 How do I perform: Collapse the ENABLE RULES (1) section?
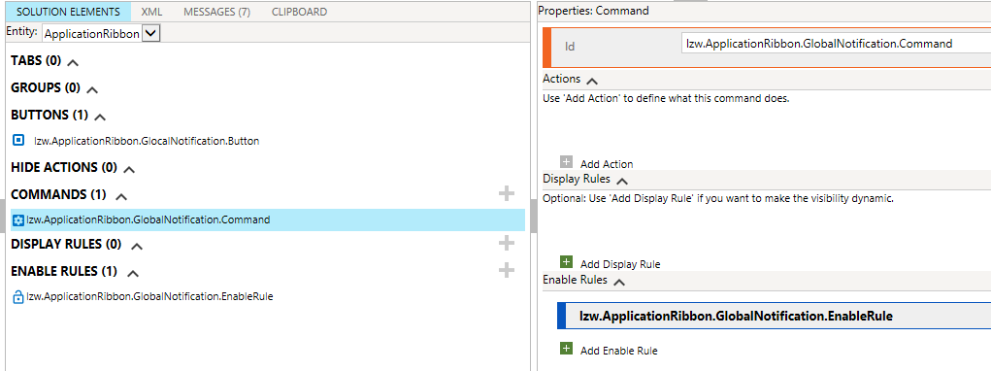(x=133, y=273)
